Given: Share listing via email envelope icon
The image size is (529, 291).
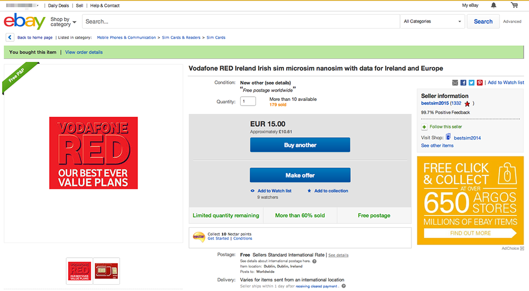Looking at the screenshot, I should point(455,82).
